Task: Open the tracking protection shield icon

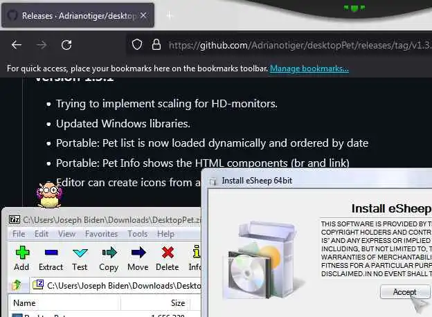Action: [x=137, y=44]
